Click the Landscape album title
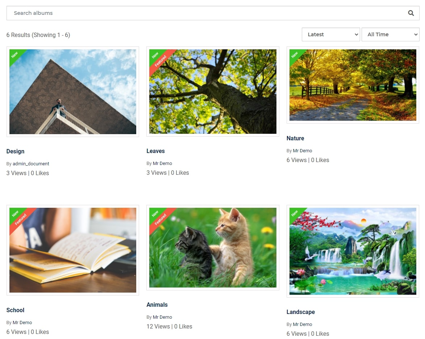Viewport: 425px width, 339px height. tap(301, 312)
